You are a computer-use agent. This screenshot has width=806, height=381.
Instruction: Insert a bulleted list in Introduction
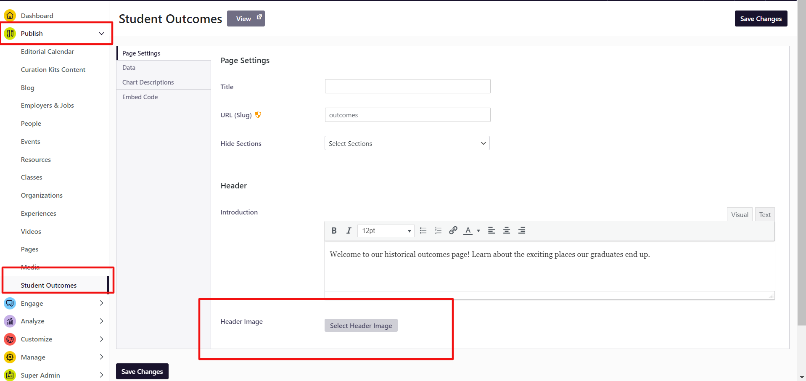[423, 230]
